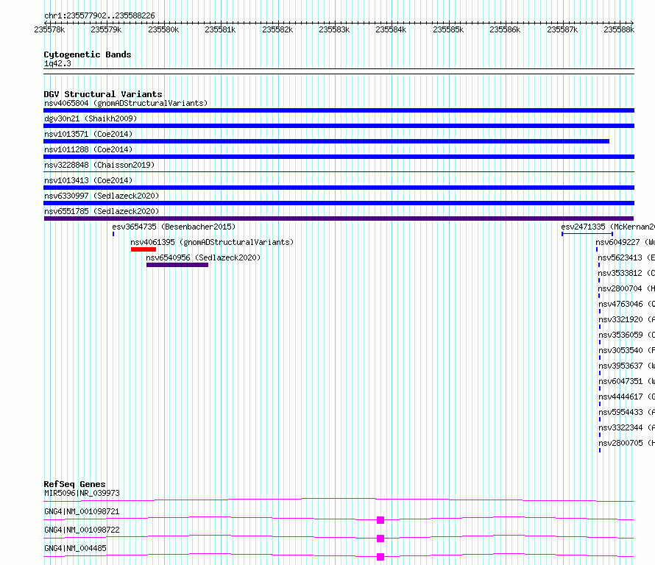This screenshot has height=565, width=655.
Task: Click the magenta exon box on GNG4|NM_001098721
Action: pyautogui.click(x=380, y=520)
